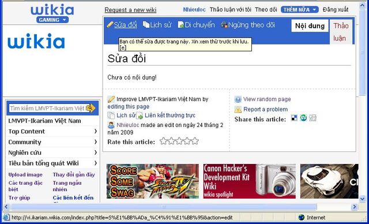The width and height of the screenshot is (369, 224).
Task: Rate the article with five stars
Action: (195, 141)
